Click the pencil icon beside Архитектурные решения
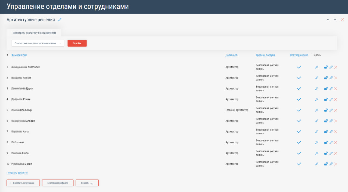This screenshot has width=348, height=192. click(60, 20)
